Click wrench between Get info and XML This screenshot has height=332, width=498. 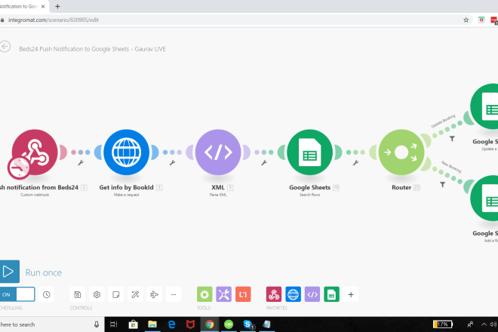tap(172, 163)
